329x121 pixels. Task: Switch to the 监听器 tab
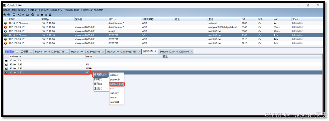pyautogui.click(x=24, y=52)
